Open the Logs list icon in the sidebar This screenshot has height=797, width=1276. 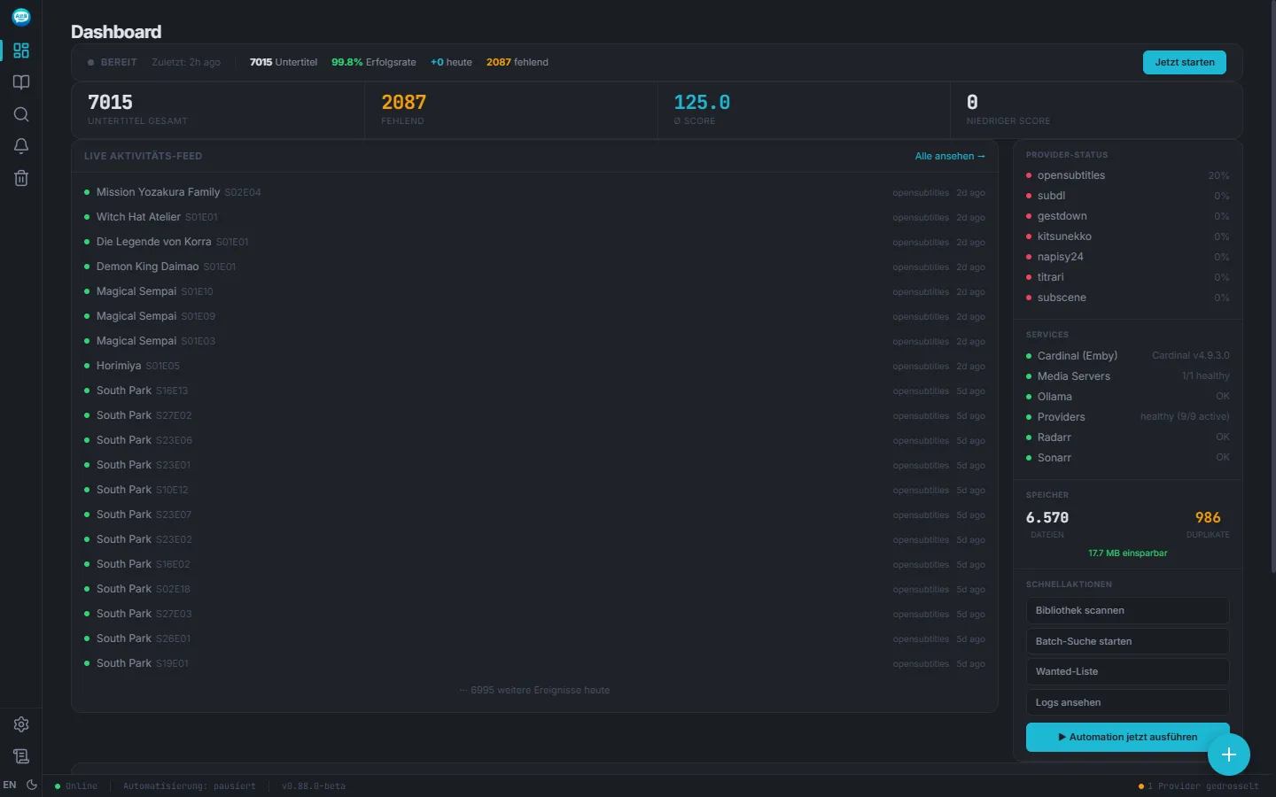pos(21,756)
